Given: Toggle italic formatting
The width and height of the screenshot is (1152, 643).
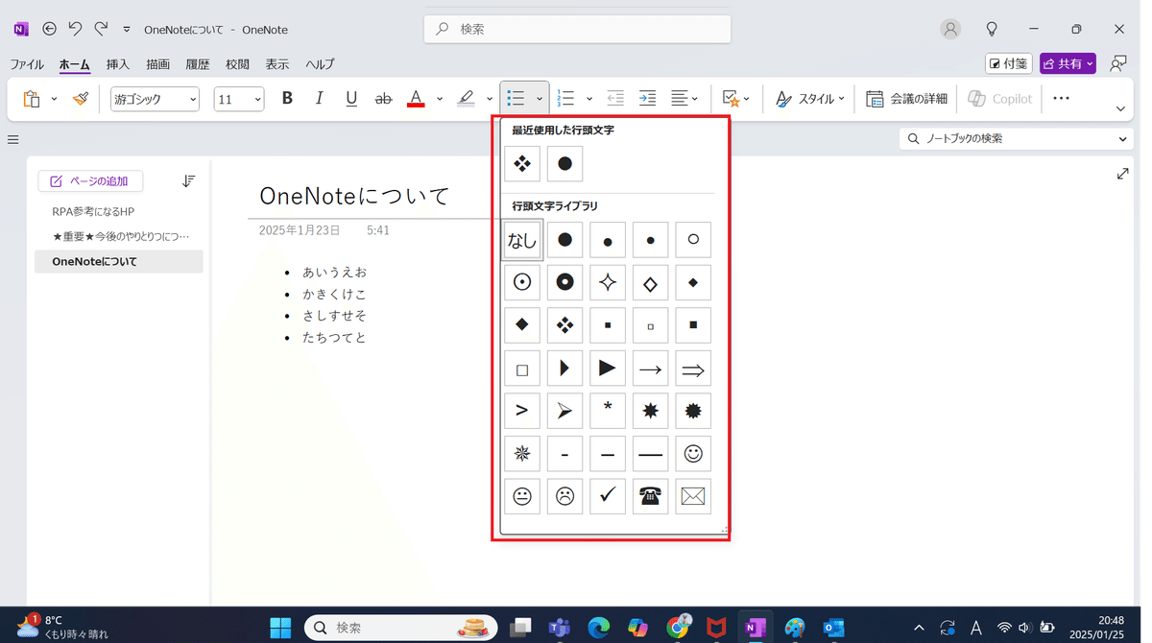Looking at the screenshot, I should tap(319, 99).
